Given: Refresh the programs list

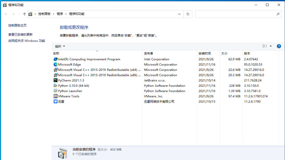Looking at the screenshot, I should click(188, 14).
